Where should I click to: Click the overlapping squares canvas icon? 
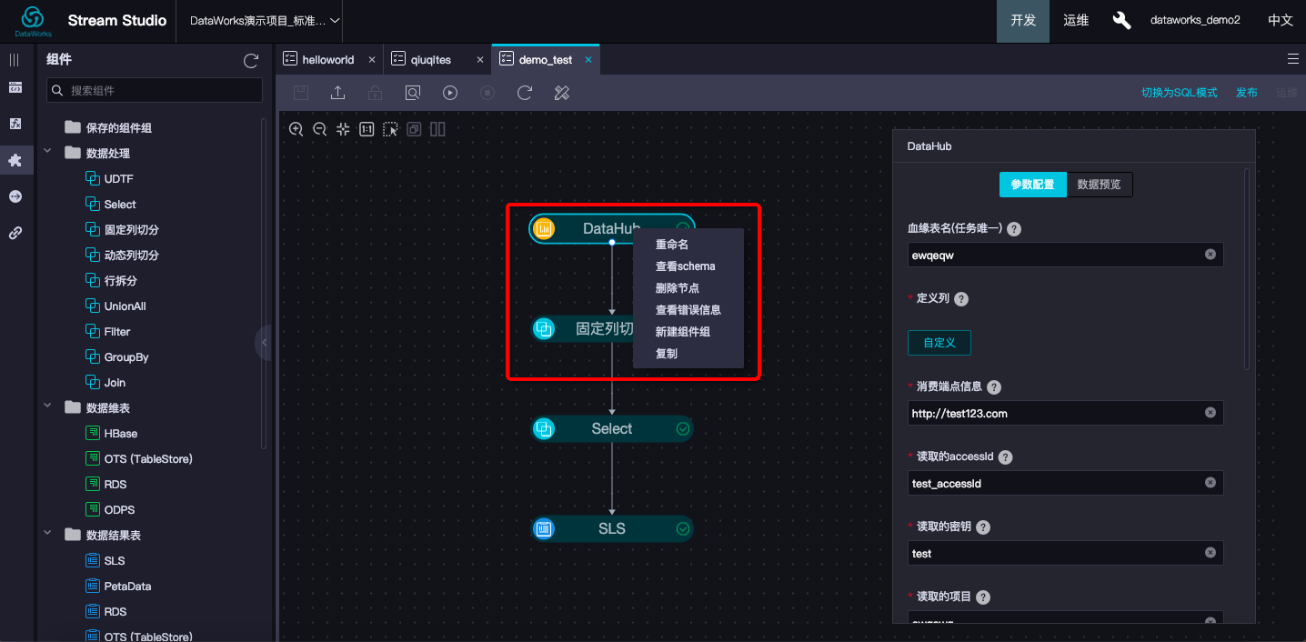(x=414, y=129)
